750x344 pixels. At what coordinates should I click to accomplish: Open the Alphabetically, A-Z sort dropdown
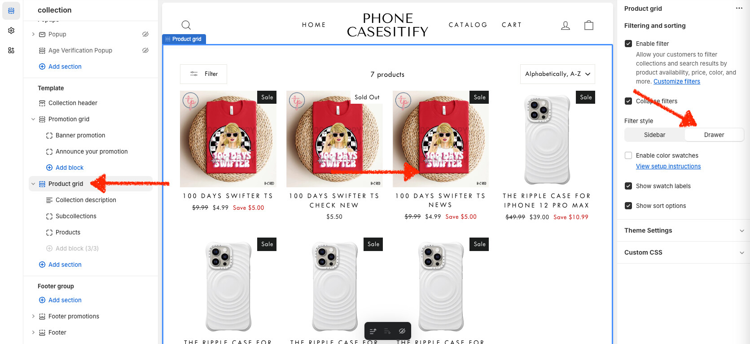(x=557, y=74)
